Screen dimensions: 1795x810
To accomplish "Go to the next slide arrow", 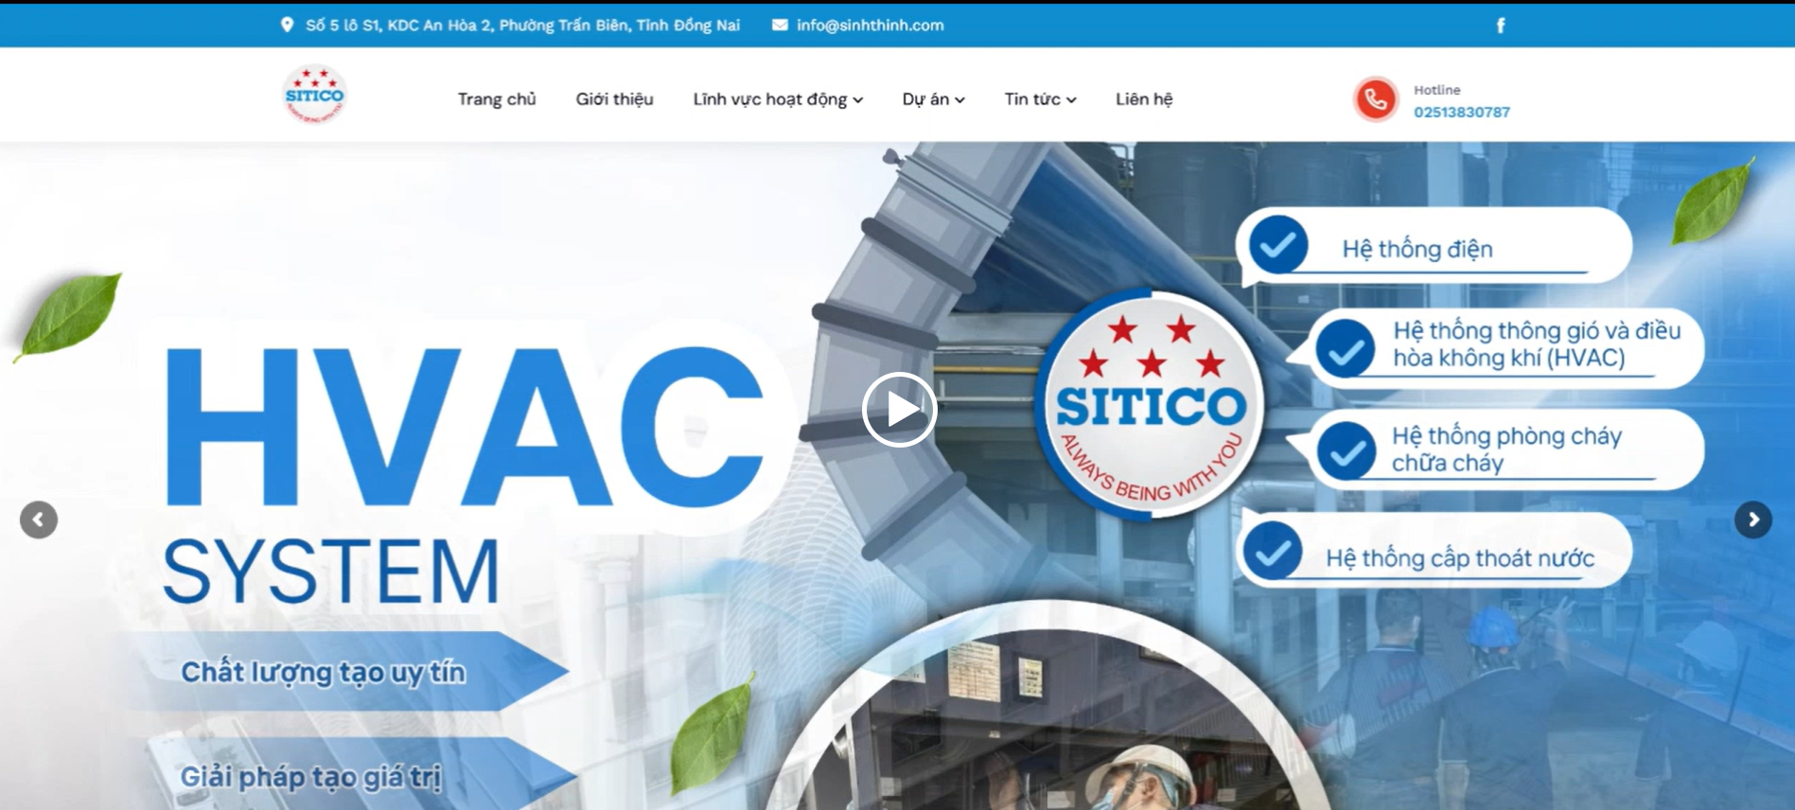I will pyautogui.click(x=1753, y=519).
